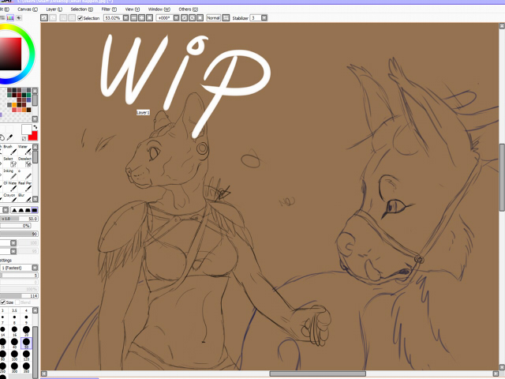505x379 pixels.
Task: Select brush size 16 preset
Action: [14, 331]
